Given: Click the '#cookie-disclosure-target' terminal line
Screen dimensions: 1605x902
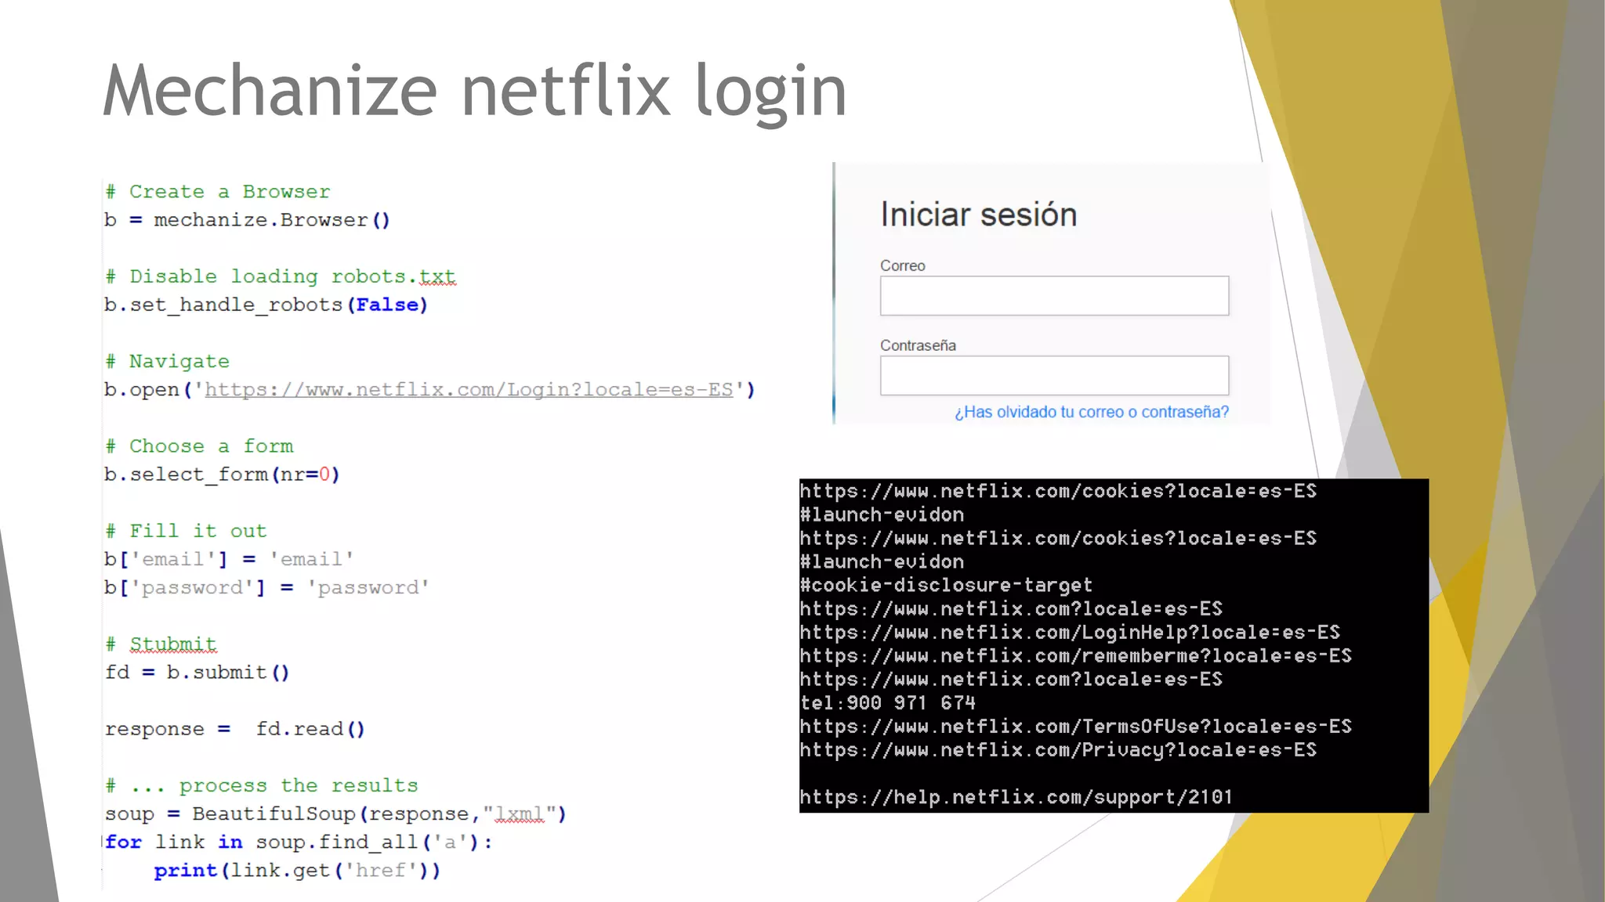Looking at the screenshot, I should [946, 586].
